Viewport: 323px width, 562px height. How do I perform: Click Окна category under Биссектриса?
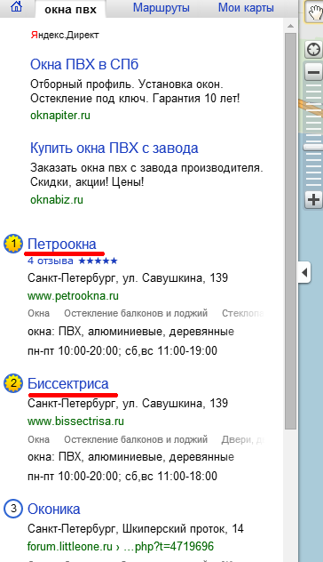pos(39,439)
